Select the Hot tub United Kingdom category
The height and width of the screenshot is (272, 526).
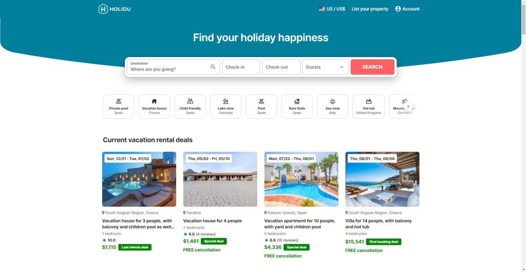tap(368, 106)
